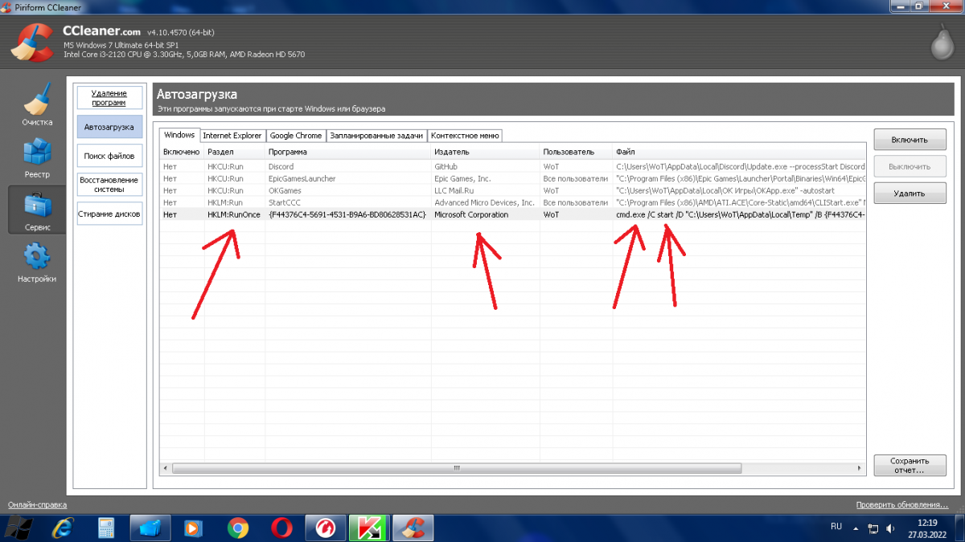Open Настройки (Settings) gear icon
The width and height of the screenshot is (965, 542).
pyautogui.click(x=37, y=262)
